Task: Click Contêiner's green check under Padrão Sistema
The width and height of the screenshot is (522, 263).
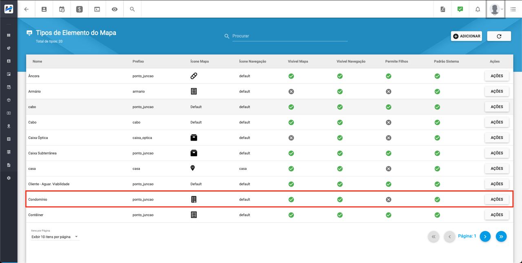Action: [x=437, y=215]
